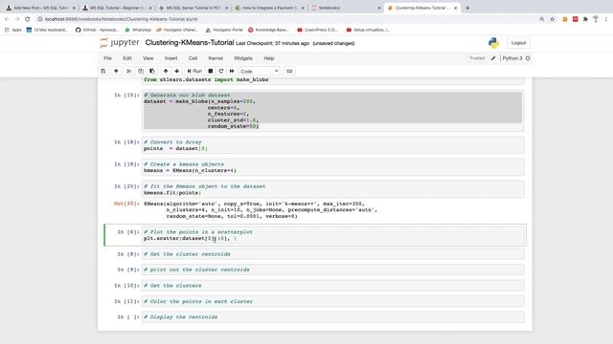Open the Apps bookmark
Viewport: 613px width, 344px height.
(x=12, y=30)
